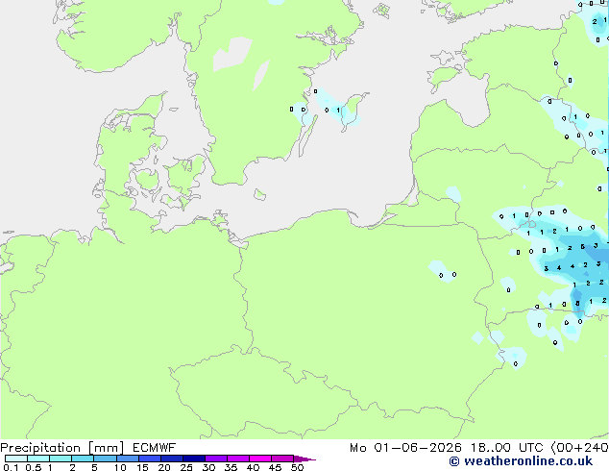Select the 5 mm legend color swatch
Viewport: 609px width, 471px height.
tap(106, 459)
